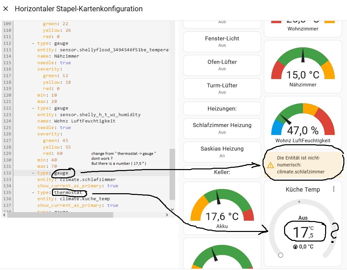Click editor horizontal scrollbar thumb

point(60,215)
